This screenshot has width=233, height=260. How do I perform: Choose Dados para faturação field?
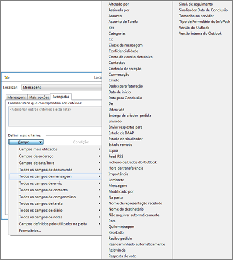(x=125, y=86)
